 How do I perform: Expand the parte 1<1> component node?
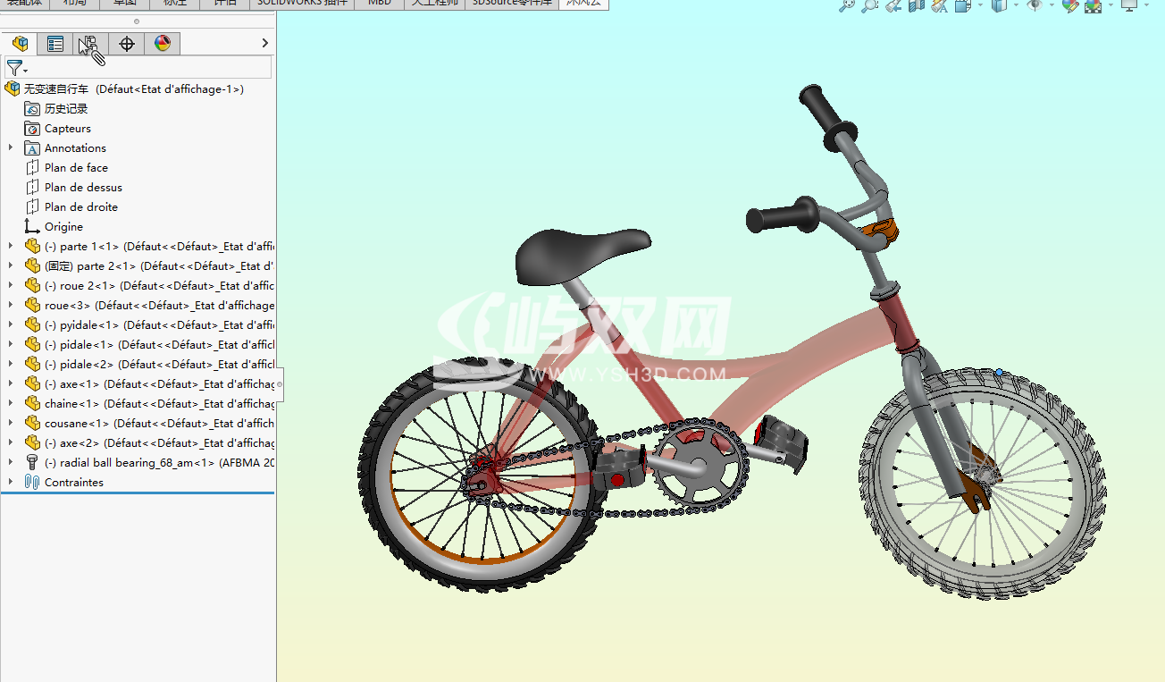(11, 246)
